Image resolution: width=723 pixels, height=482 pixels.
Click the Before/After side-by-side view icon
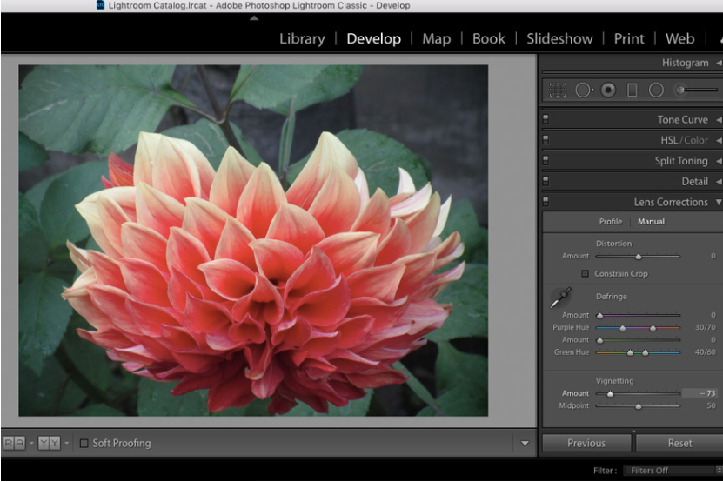[x=14, y=443]
